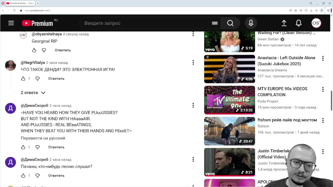333x187 pixels.
Task: Open 'ftshsm рейв лайв под мостом' title
Action: coord(287,120)
